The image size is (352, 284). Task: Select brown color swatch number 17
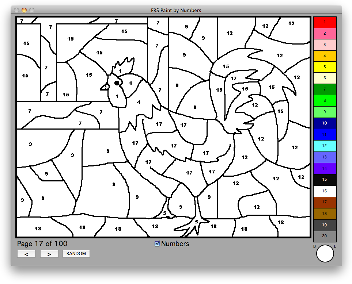[x=325, y=202]
